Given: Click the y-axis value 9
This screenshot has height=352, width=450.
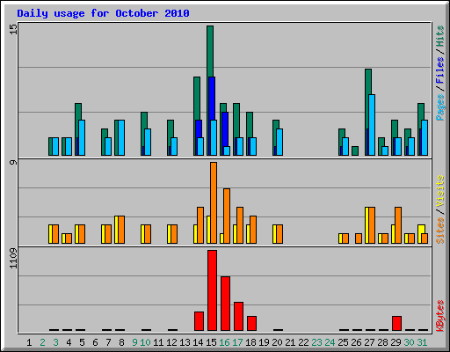Looking at the screenshot, I should [13, 162].
